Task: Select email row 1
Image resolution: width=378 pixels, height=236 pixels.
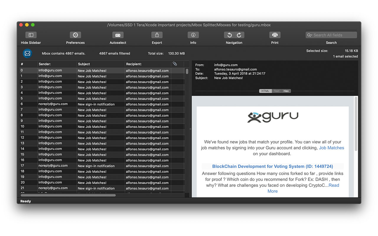Action: pos(102,76)
